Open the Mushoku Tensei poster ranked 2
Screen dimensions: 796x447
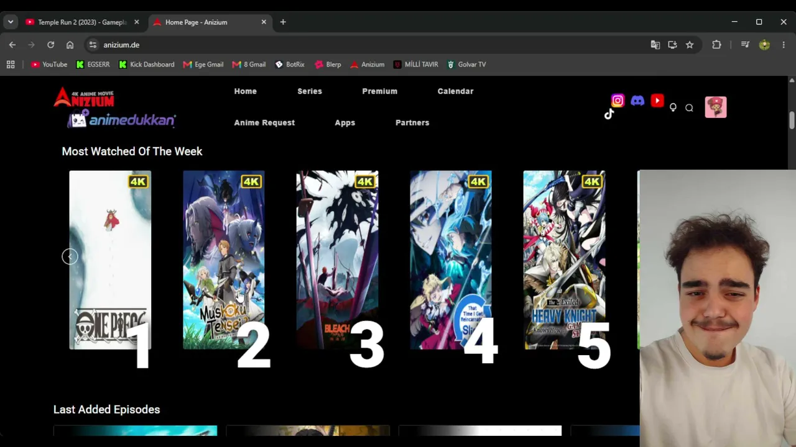pos(224,260)
